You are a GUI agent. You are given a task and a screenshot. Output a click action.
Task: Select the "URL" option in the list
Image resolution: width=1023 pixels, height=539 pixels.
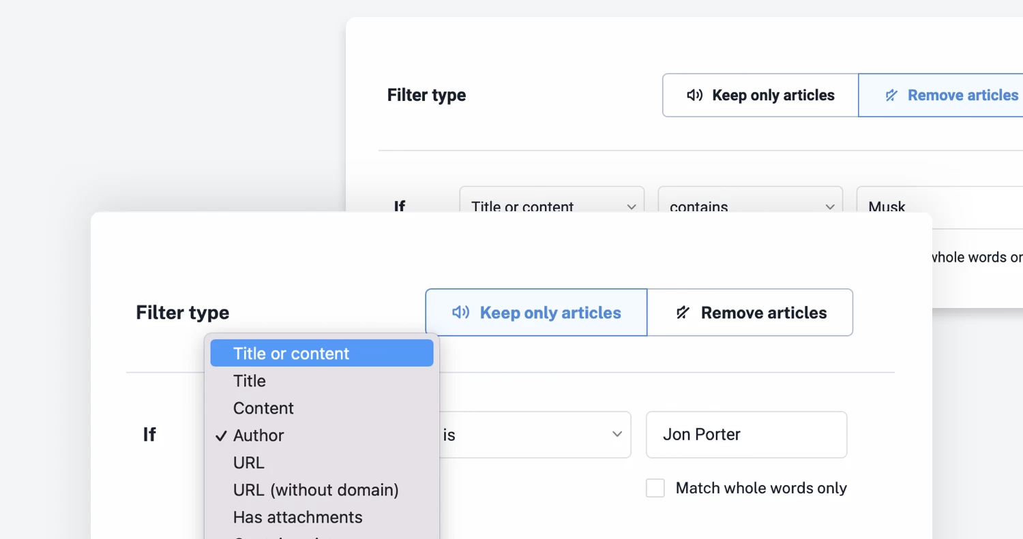(248, 463)
